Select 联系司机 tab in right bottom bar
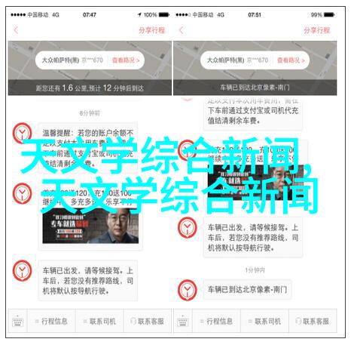Viewport: 357px width, 342px height. 264,321
